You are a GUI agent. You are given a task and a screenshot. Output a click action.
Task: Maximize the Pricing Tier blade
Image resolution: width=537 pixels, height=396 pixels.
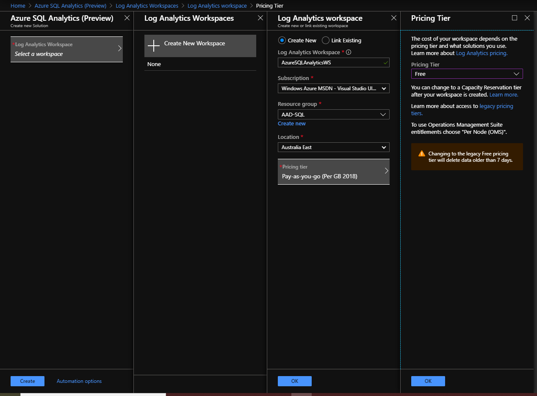(x=515, y=18)
